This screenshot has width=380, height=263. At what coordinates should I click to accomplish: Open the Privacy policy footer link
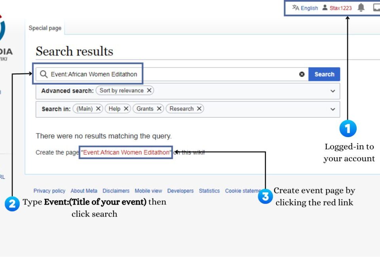click(49, 191)
